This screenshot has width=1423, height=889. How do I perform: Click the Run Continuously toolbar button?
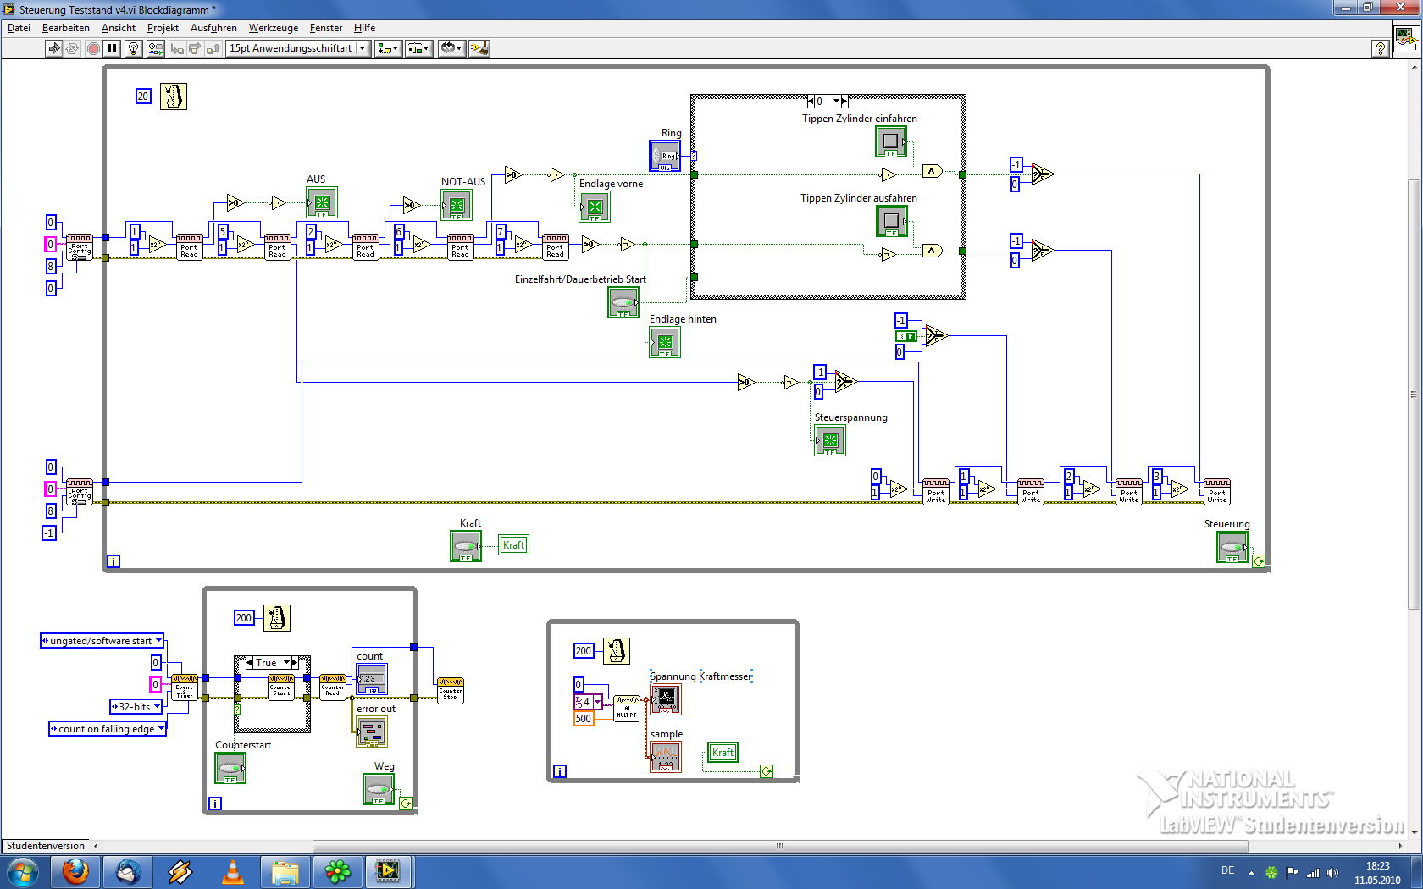coord(72,48)
